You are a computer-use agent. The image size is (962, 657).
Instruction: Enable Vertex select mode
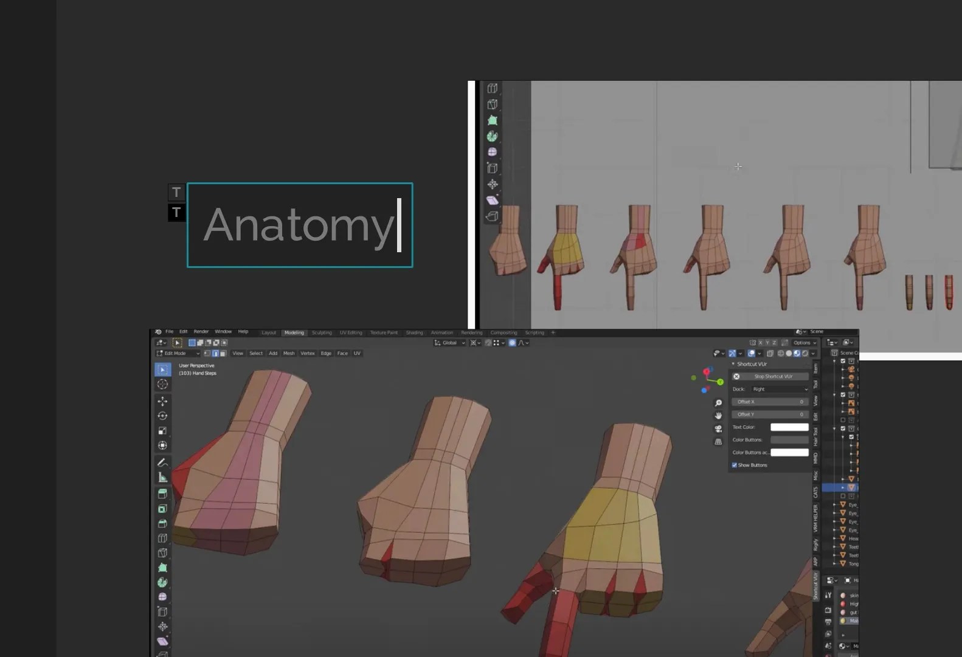(x=207, y=353)
